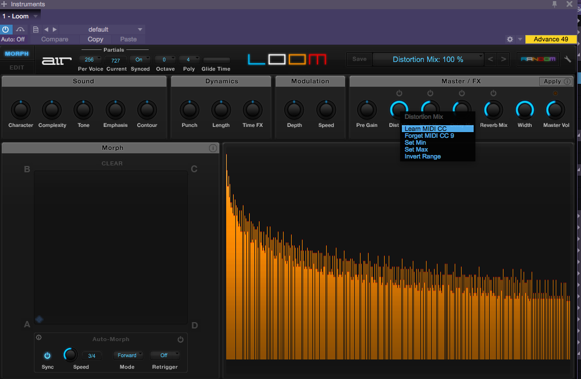Click the Master Vol knob
The width and height of the screenshot is (581, 379).
pos(556,109)
